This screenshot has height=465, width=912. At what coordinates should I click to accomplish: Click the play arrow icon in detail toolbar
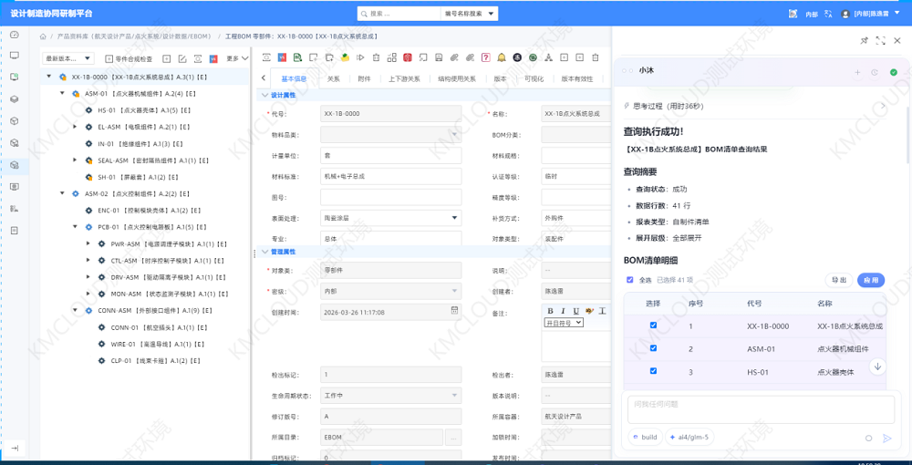pyautogui.click(x=360, y=57)
